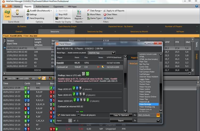Viewport: 200px width, 131px height.
Task: Open the Sessions by Month report tab
Action: pos(139,32)
